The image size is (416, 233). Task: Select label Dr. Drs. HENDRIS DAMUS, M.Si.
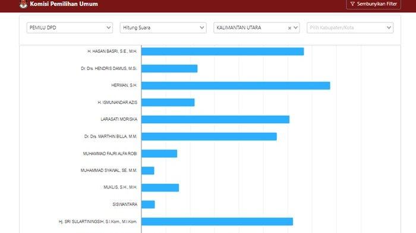[109, 68]
